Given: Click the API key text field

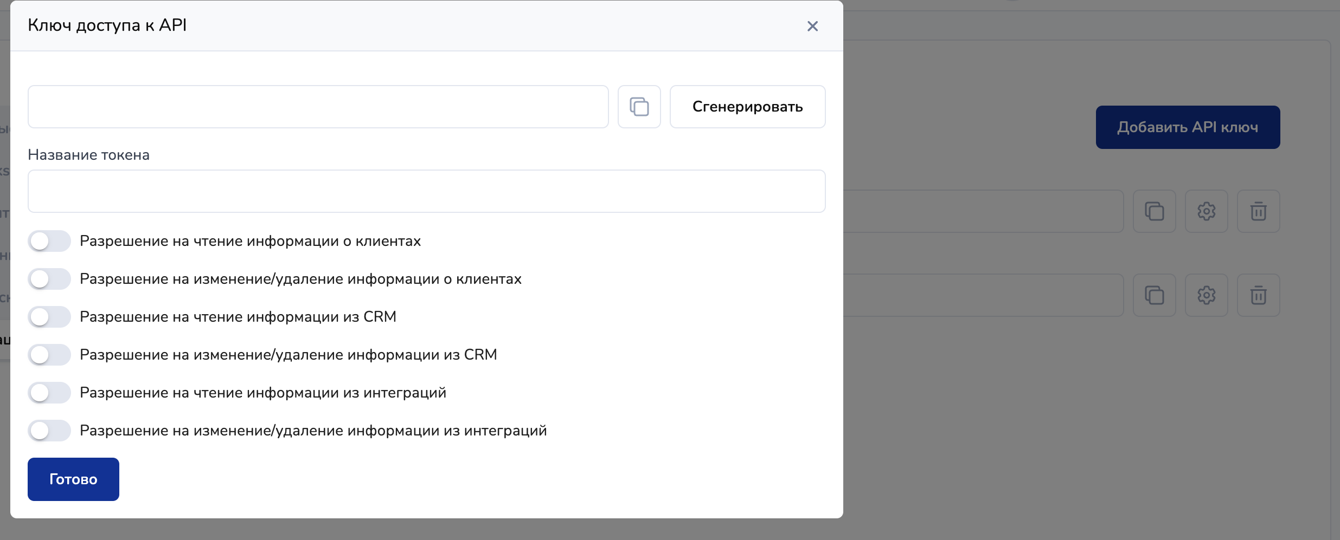Looking at the screenshot, I should pos(318,107).
